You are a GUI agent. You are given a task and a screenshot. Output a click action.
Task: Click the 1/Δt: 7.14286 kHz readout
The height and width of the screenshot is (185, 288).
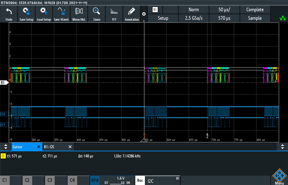coord(127,156)
